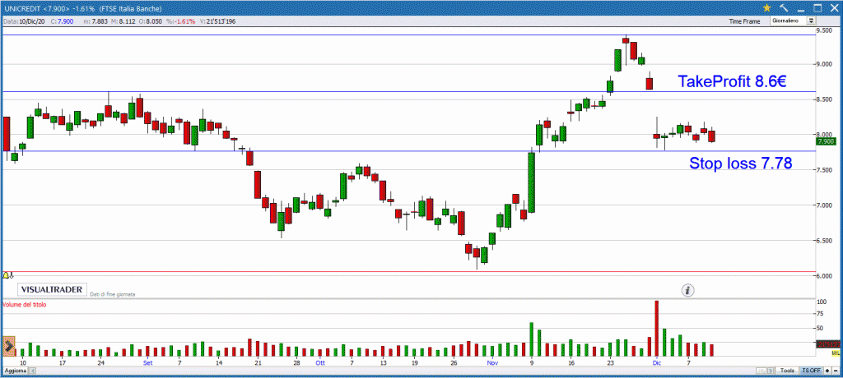Click the right scroll arrow beside Tools
843x378 pixels.
[772, 371]
